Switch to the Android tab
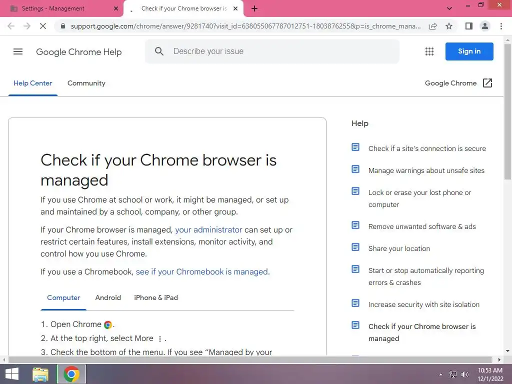512x384 pixels. tap(108, 298)
